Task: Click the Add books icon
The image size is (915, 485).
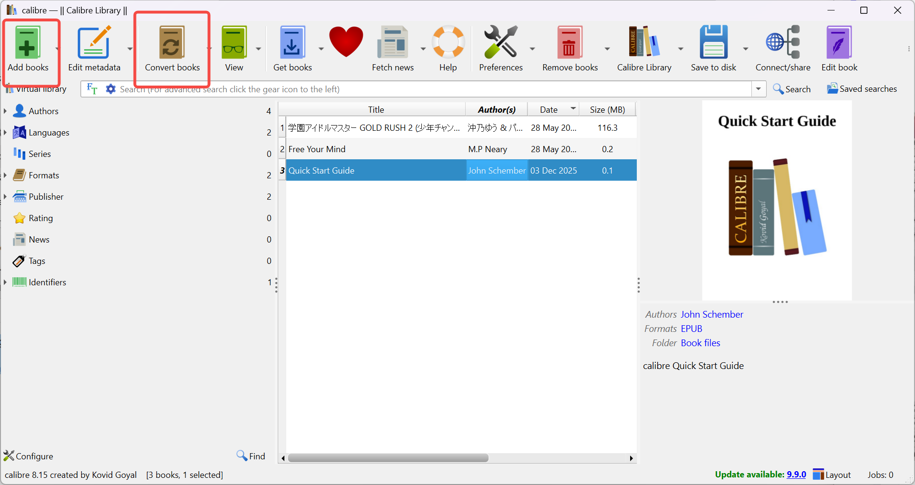Action: (27, 43)
